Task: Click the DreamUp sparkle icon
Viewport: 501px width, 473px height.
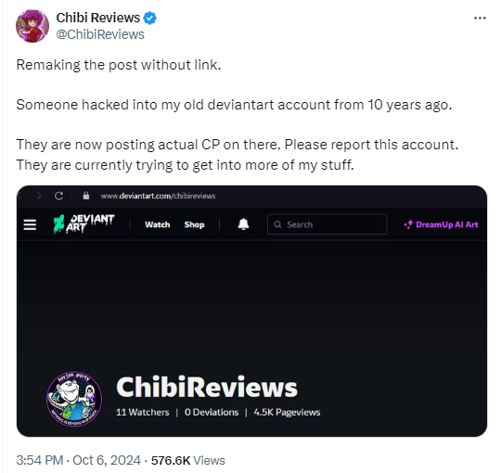Action: tap(408, 224)
